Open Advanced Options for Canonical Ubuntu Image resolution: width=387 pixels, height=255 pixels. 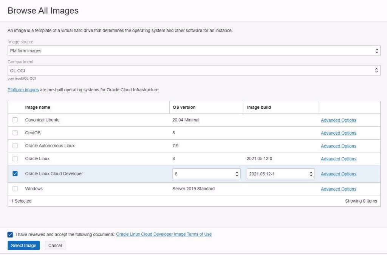coord(338,120)
